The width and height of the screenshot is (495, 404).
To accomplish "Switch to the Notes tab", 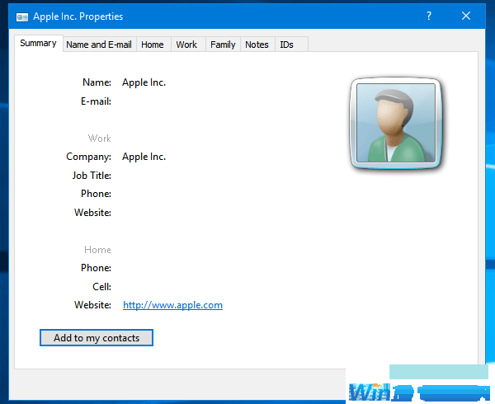I will coord(257,45).
